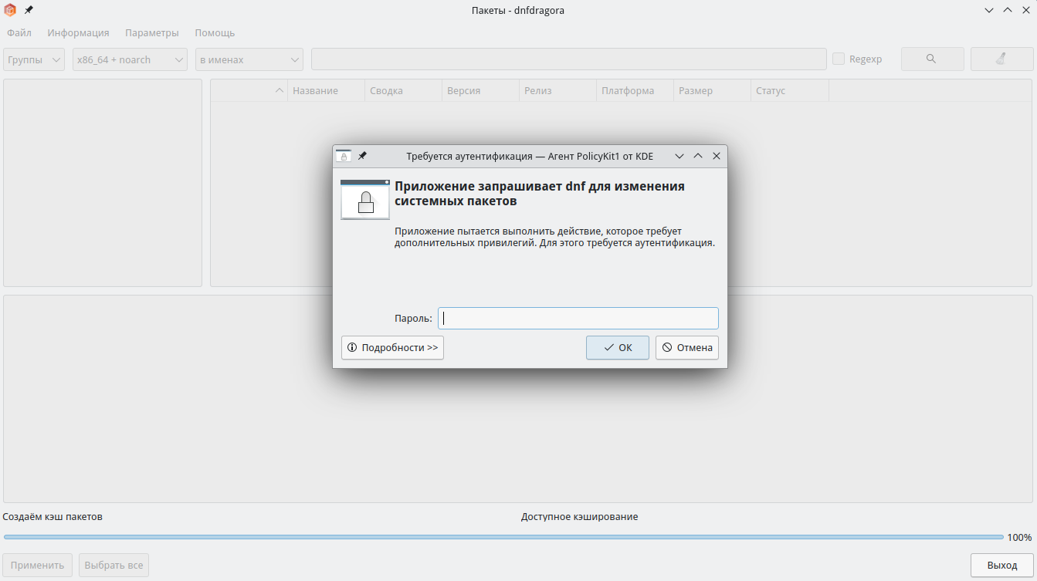This screenshot has width=1037, height=581.
Task: Click the Отмена button
Action: coord(687,347)
